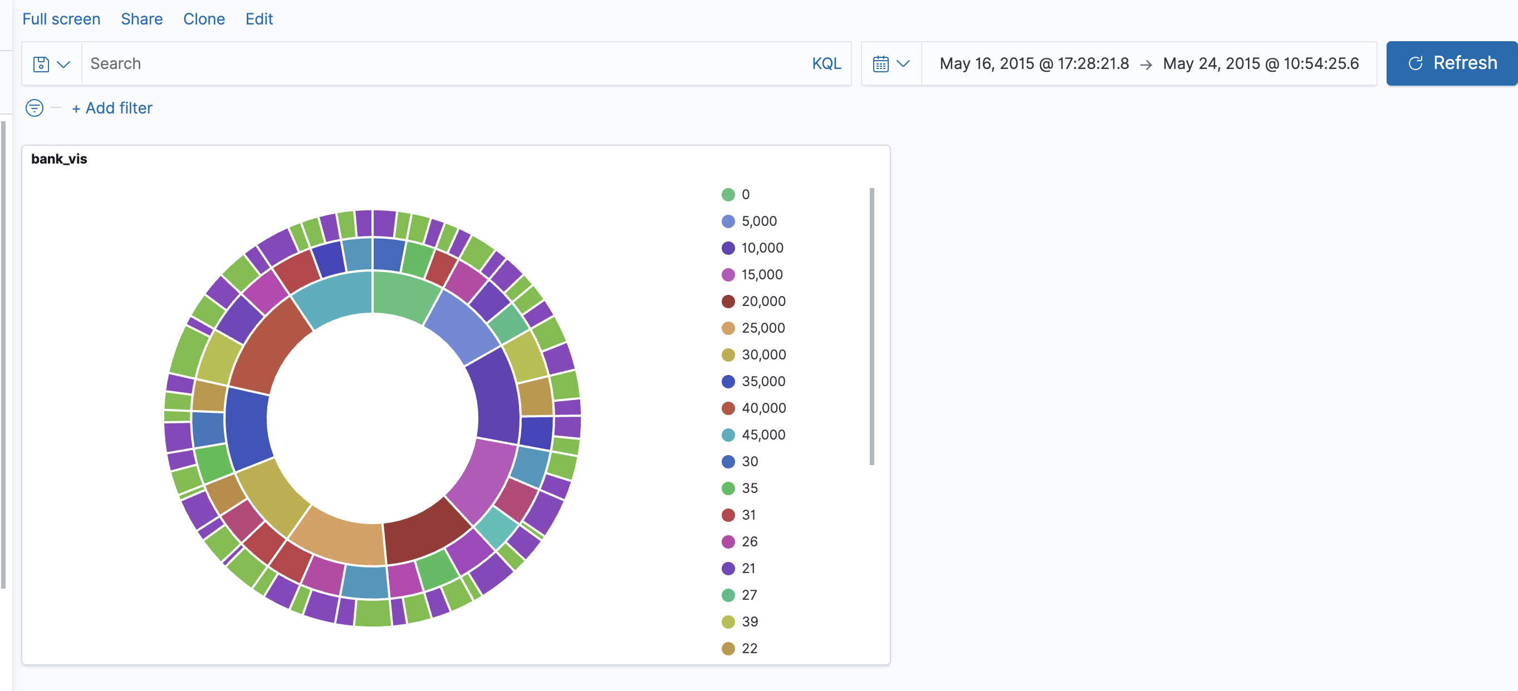Viewport: 1518px width, 691px height.
Task: Click legend color dot for 15,000
Action: click(x=728, y=274)
